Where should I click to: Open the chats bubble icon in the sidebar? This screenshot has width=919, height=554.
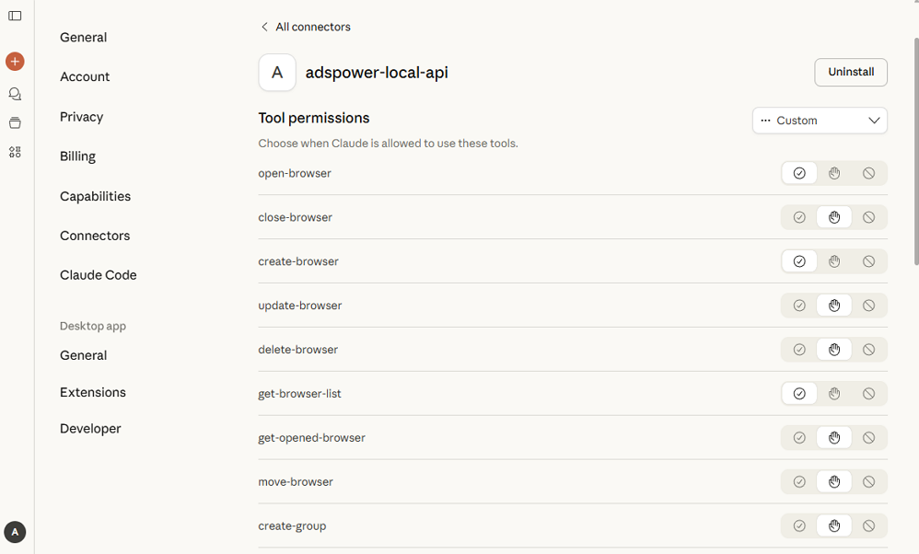[x=15, y=93]
